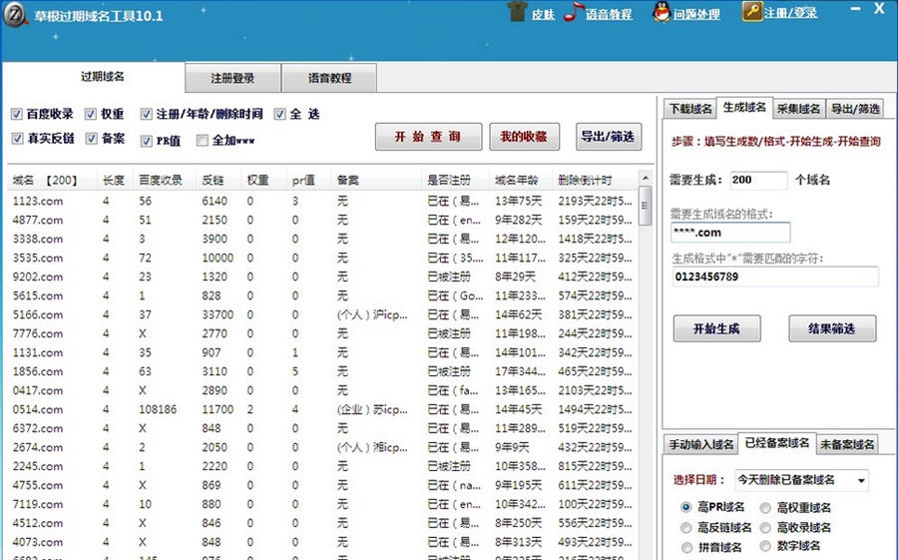Enable the 全加www checkbox
The image size is (898, 560).
click(203, 141)
